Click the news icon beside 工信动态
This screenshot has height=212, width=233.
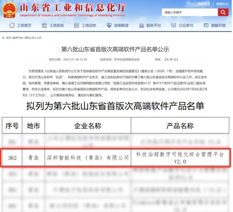click(x=77, y=25)
